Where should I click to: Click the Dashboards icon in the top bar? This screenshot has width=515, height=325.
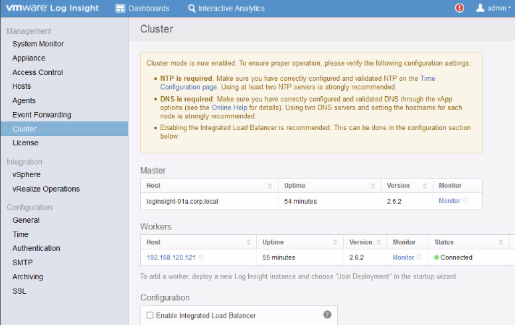coord(120,9)
